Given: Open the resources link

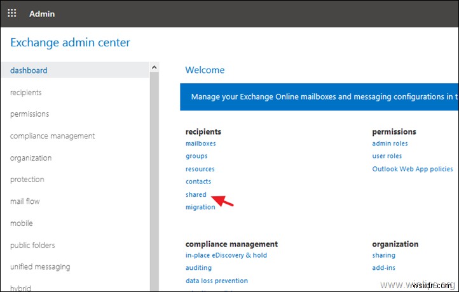Looking at the screenshot, I should click(x=200, y=169).
